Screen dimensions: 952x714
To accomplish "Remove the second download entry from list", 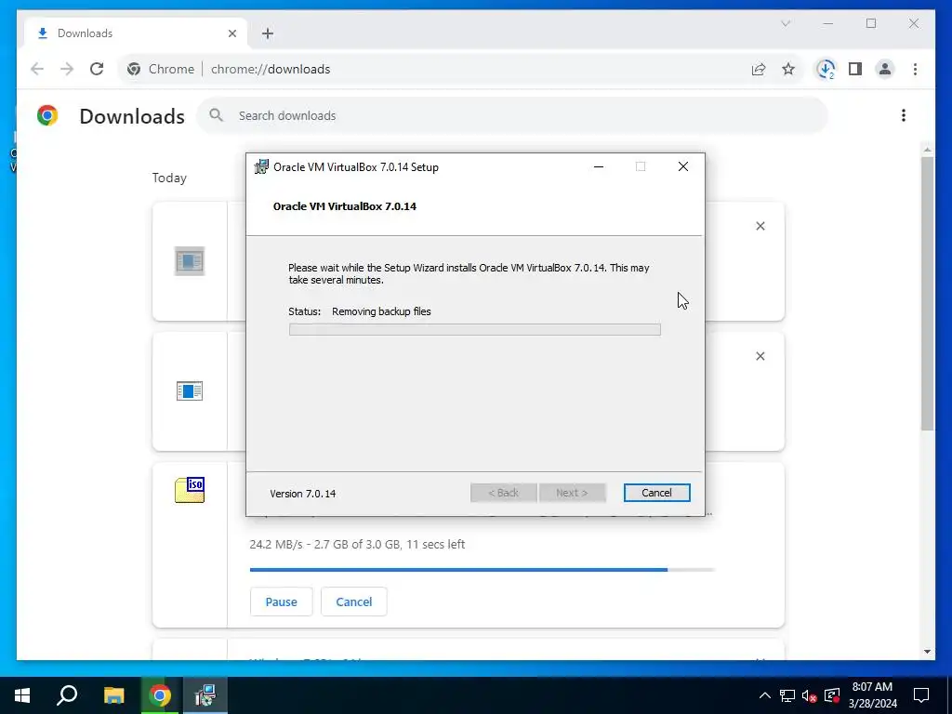I will 760,356.
